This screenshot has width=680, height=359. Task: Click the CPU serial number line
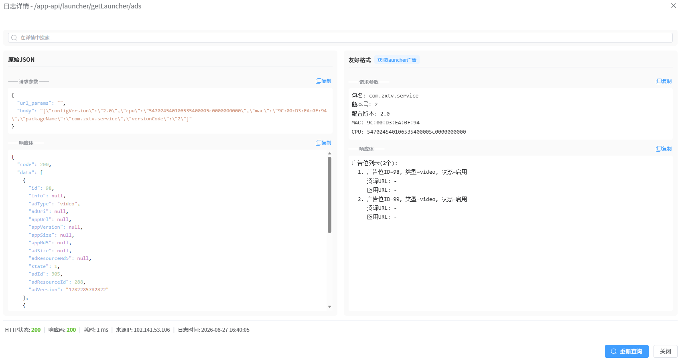pyautogui.click(x=409, y=132)
